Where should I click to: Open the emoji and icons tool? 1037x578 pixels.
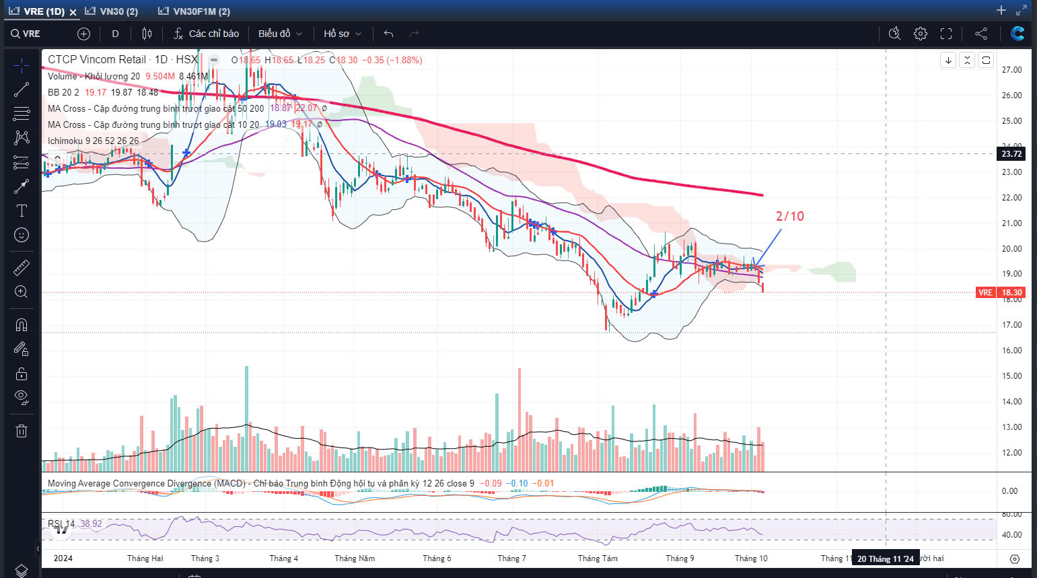(22, 235)
